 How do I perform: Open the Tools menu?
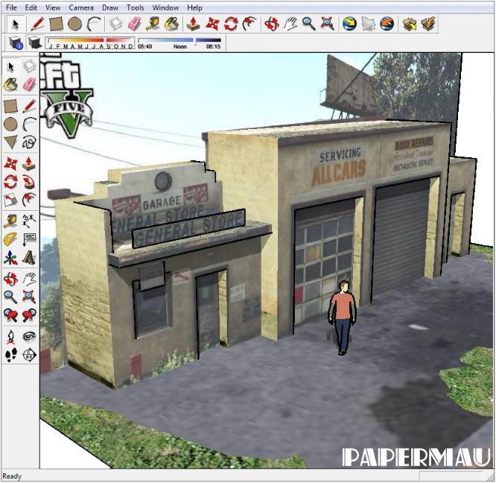[x=135, y=7]
